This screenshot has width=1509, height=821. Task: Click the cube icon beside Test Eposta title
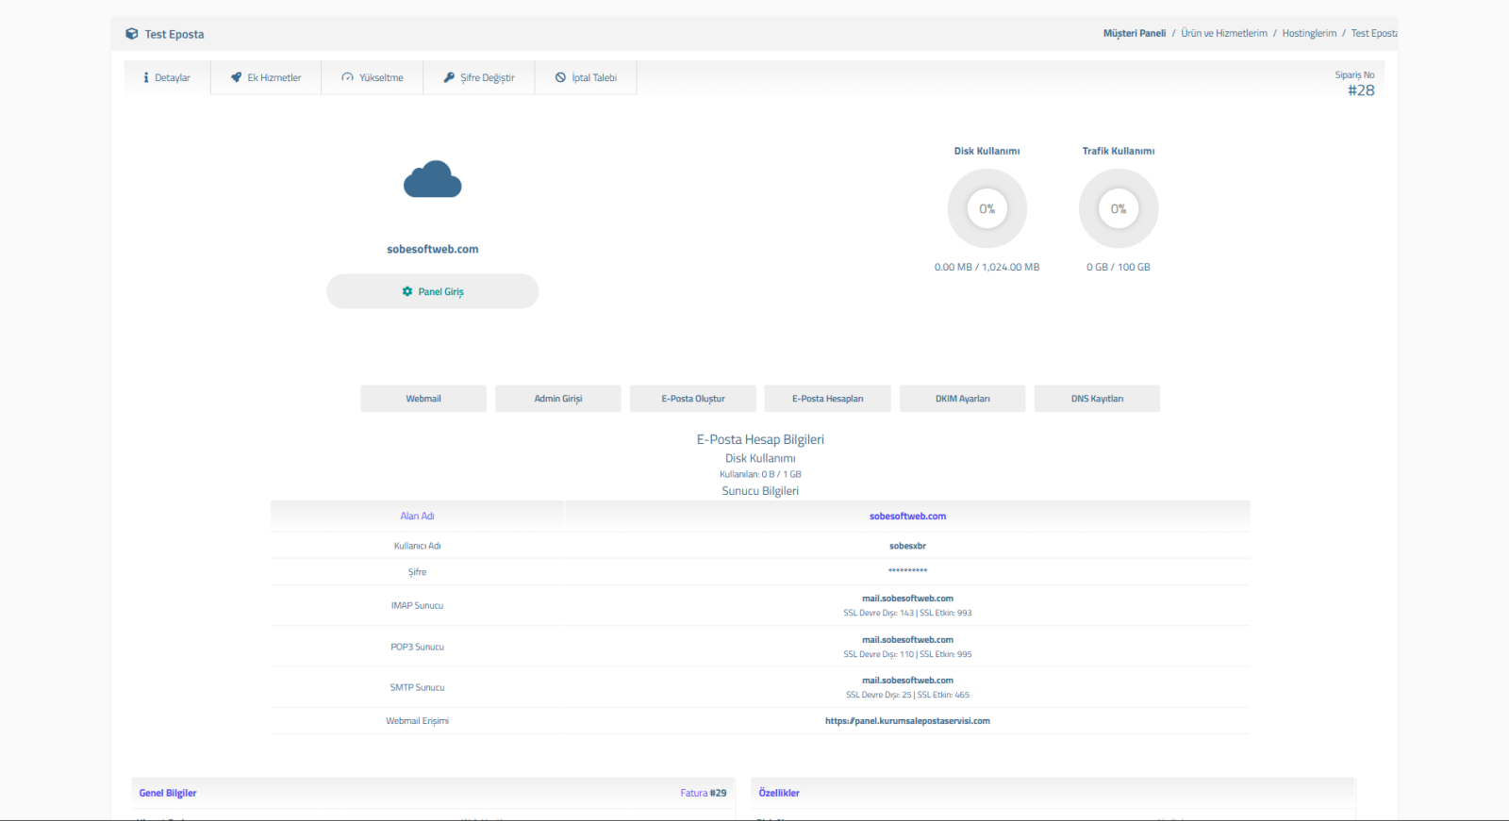[132, 34]
